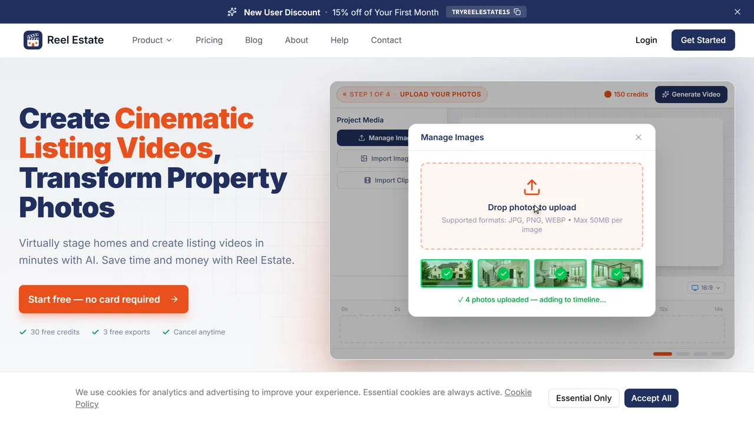This screenshot has height=424, width=754.
Task: Dismiss the New User Discount banner
Action: (x=738, y=12)
